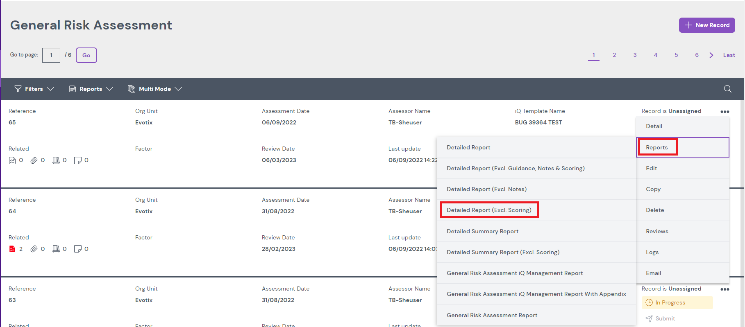Viewport: 745px width, 327px height.
Task: Select Edit from the record menu
Action: click(651, 168)
